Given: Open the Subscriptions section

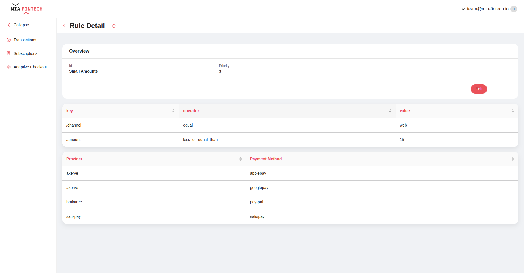Looking at the screenshot, I should (25, 53).
